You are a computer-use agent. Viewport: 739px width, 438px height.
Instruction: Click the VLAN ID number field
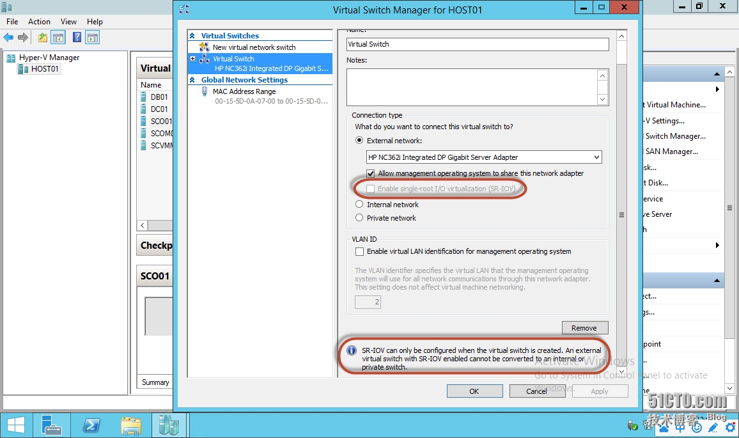tap(368, 302)
